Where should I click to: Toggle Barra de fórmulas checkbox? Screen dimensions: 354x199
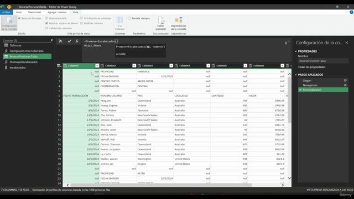pyautogui.click(x=19, y=18)
